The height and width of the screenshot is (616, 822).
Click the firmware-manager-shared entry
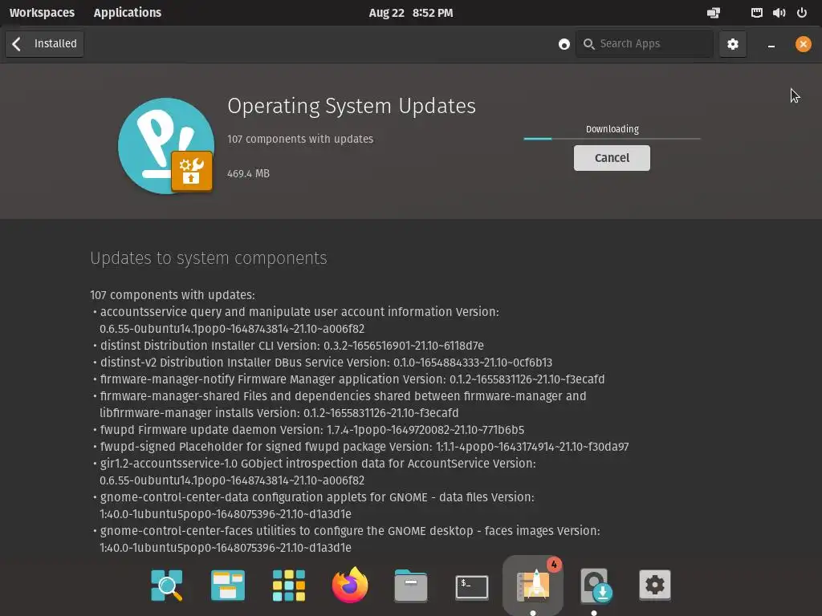pos(340,404)
